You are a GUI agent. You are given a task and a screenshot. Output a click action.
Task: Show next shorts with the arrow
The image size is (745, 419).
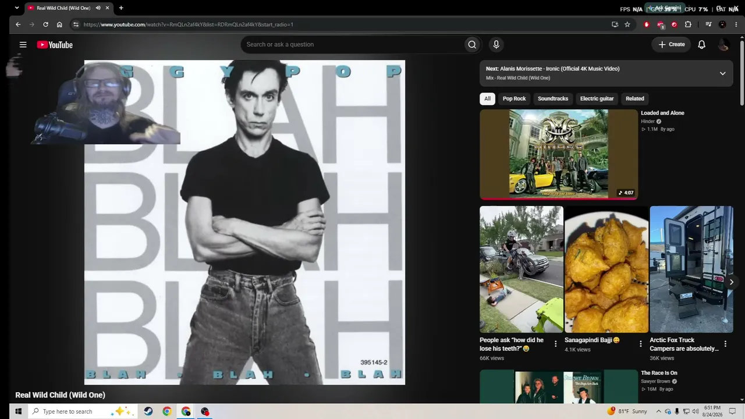pyautogui.click(x=732, y=282)
